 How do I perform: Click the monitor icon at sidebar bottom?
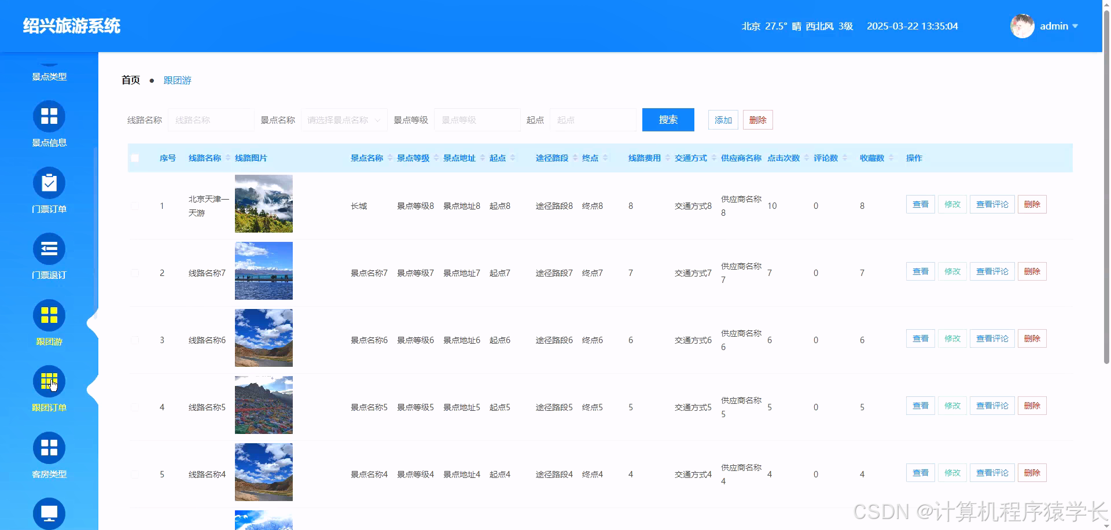coord(49,513)
